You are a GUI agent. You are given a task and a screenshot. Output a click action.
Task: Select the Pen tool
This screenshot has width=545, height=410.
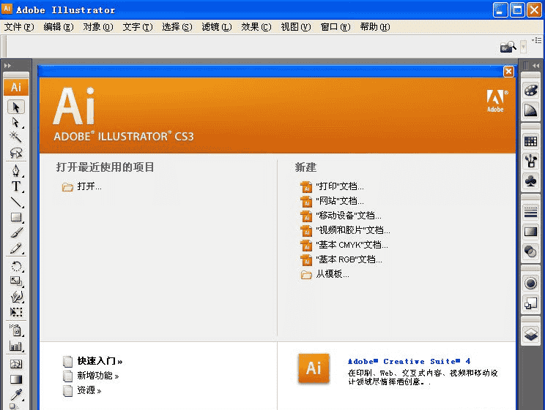[x=16, y=171]
